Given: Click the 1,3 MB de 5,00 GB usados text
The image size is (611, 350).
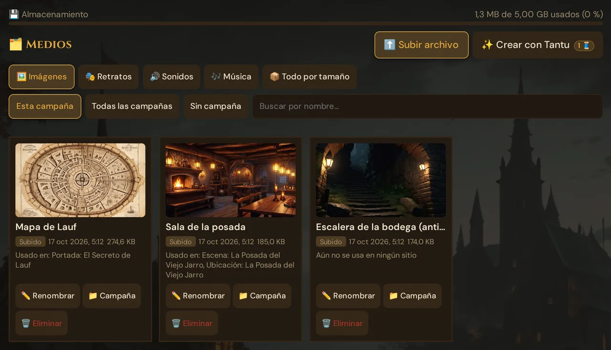Looking at the screenshot, I should pos(539,14).
